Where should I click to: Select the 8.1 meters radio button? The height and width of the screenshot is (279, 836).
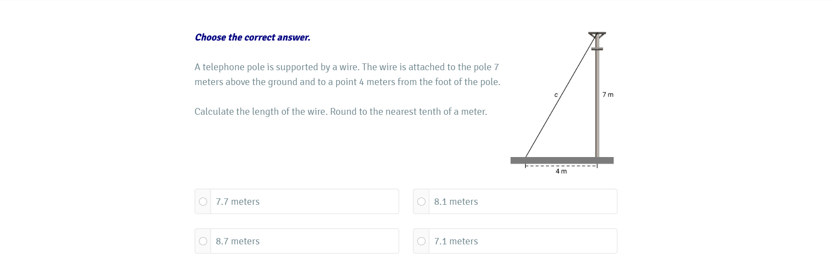[422, 202]
